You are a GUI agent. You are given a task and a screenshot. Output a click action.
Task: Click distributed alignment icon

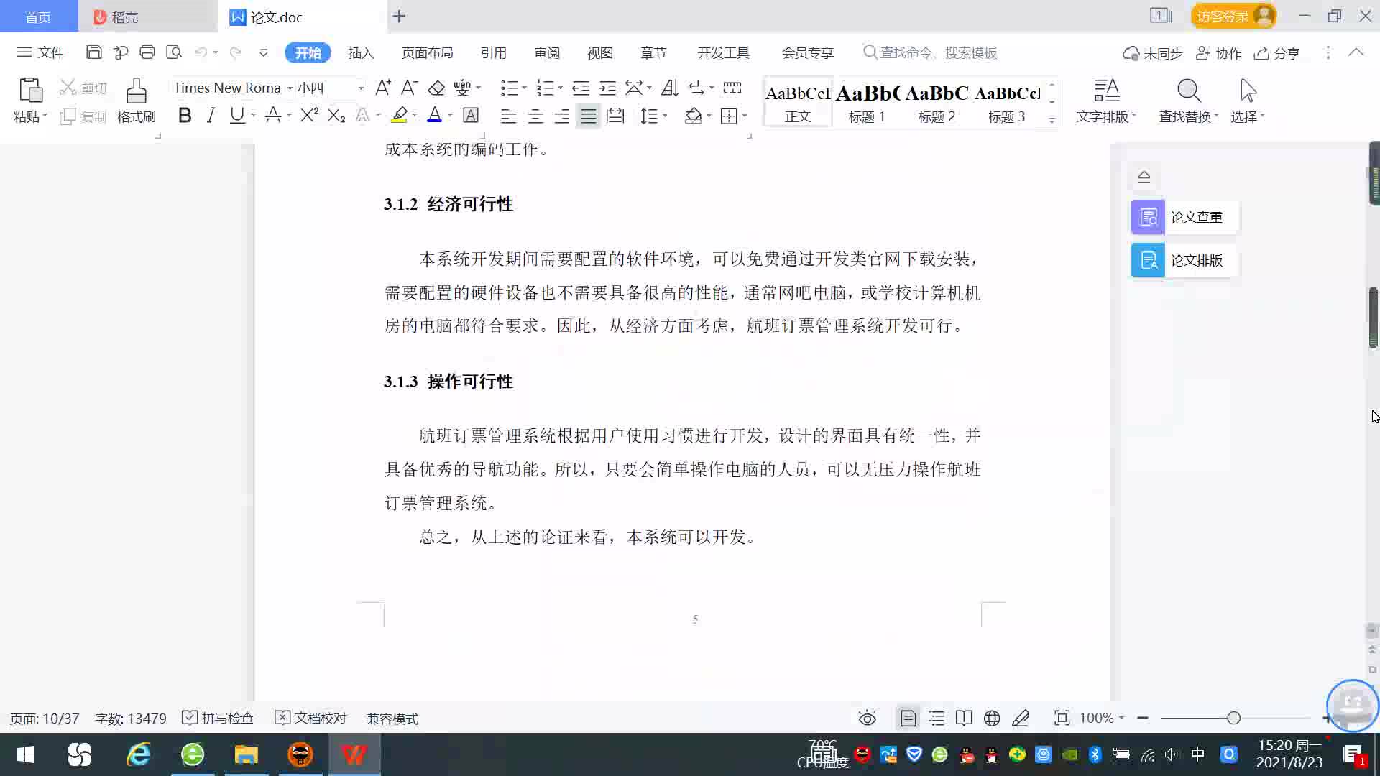(615, 116)
